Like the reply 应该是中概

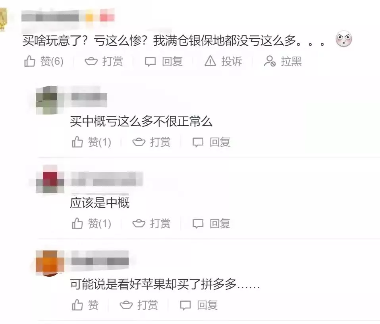click(92, 223)
